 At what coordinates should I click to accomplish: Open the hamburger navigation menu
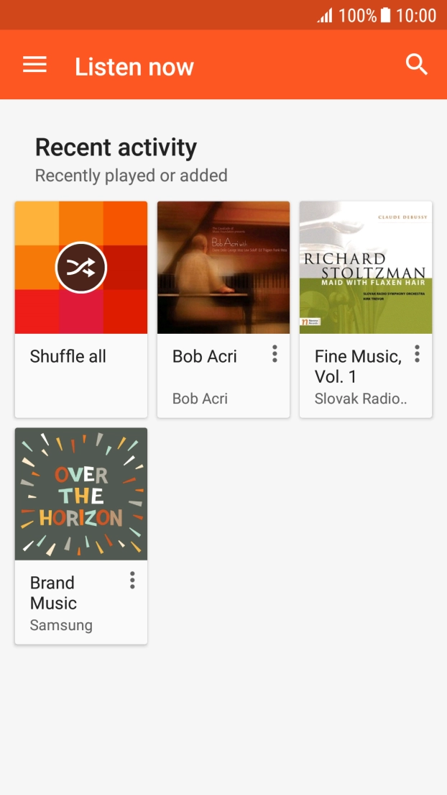34,65
